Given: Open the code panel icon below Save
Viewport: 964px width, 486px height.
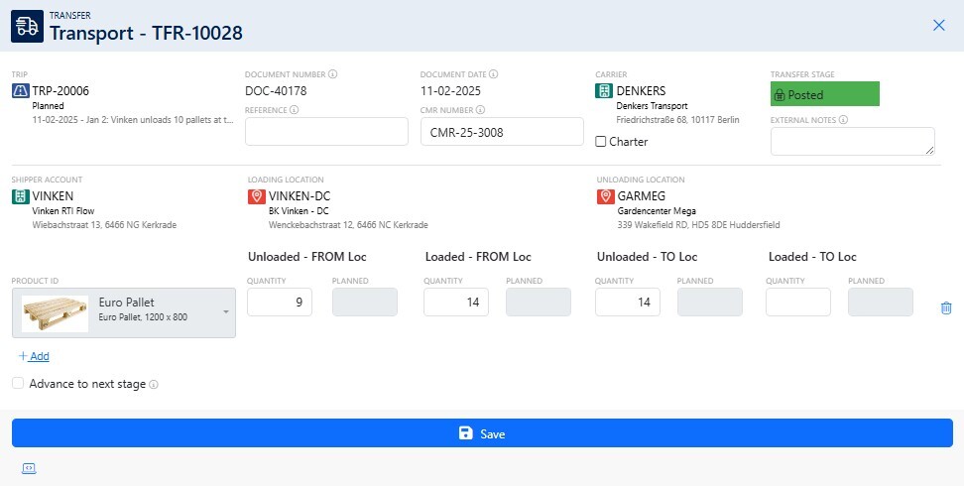Looking at the screenshot, I should coord(27,468).
